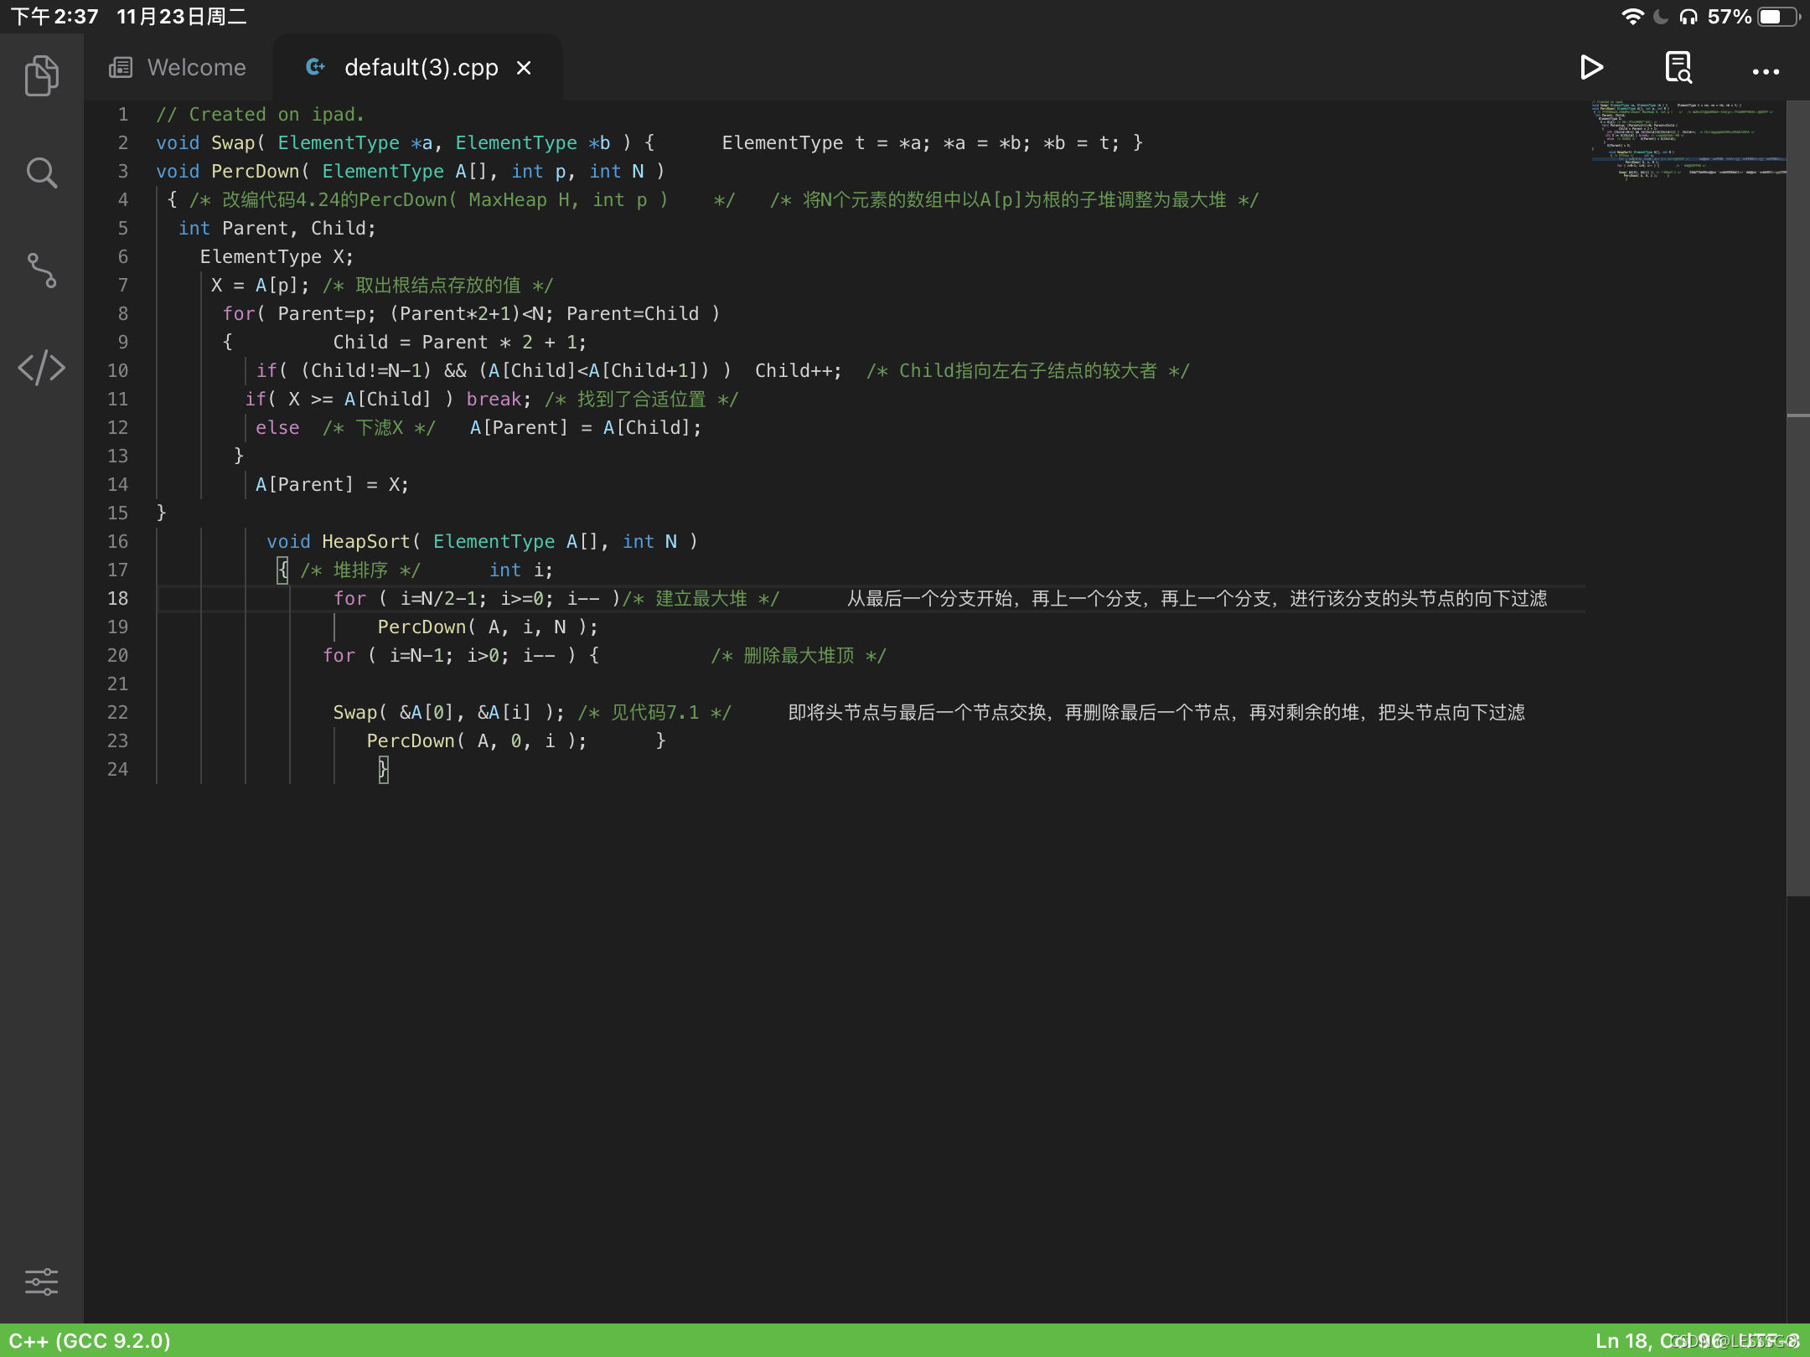Viewport: 1810px width, 1357px height.
Task: Click the headphones icon in status bar
Action: (1688, 17)
